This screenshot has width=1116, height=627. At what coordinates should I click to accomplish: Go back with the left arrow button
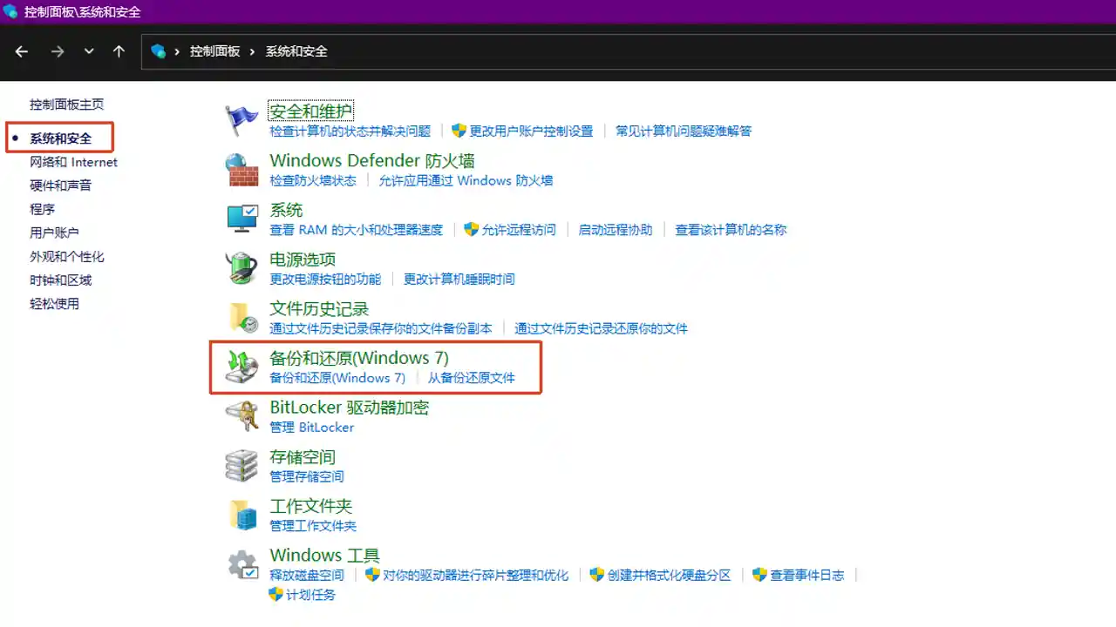[x=22, y=51]
